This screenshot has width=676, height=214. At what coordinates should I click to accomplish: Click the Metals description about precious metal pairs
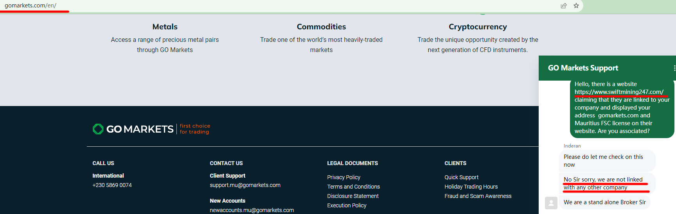tap(165, 45)
